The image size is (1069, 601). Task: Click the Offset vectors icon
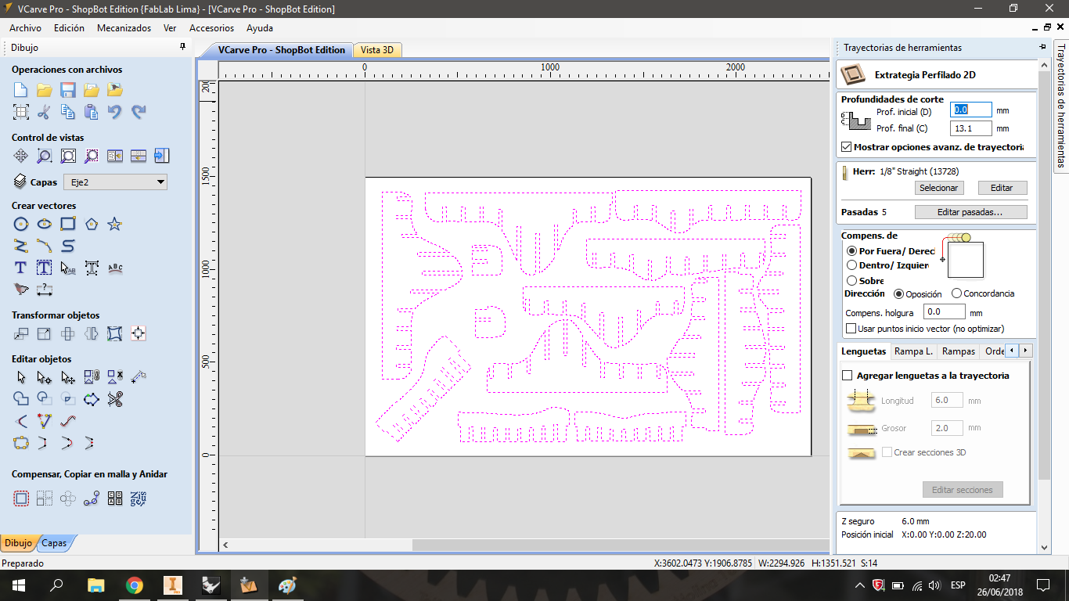click(21, 498)
